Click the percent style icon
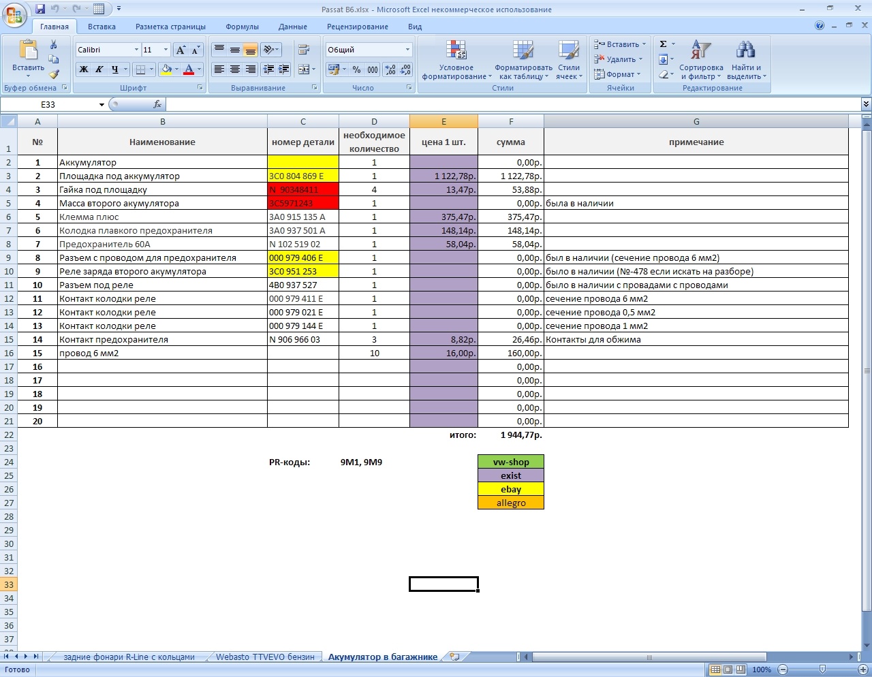The image size is (872, 677). pyautogui.click(x=356, y=69)
